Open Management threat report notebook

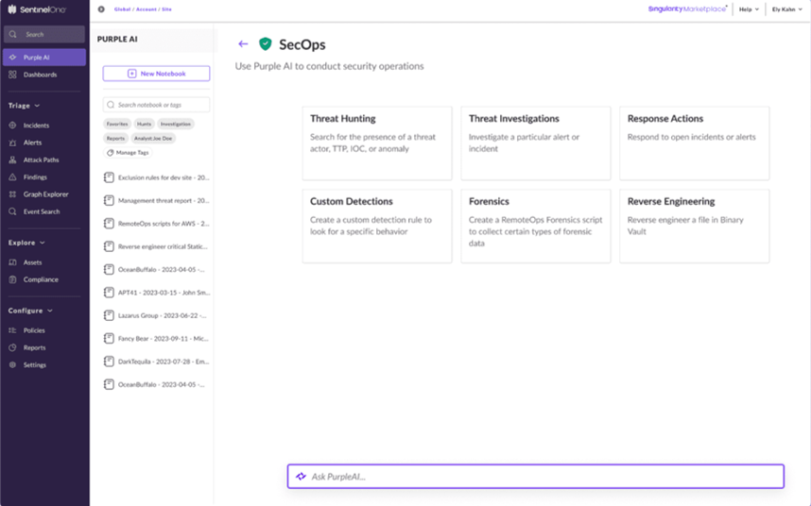click(x=157, y=200)
